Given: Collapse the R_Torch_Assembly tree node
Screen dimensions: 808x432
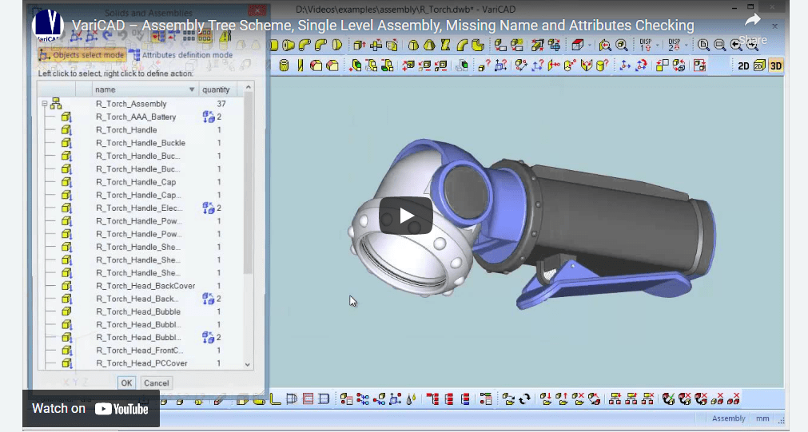Looking at the screenshot, I should click(x=45, y=104).
